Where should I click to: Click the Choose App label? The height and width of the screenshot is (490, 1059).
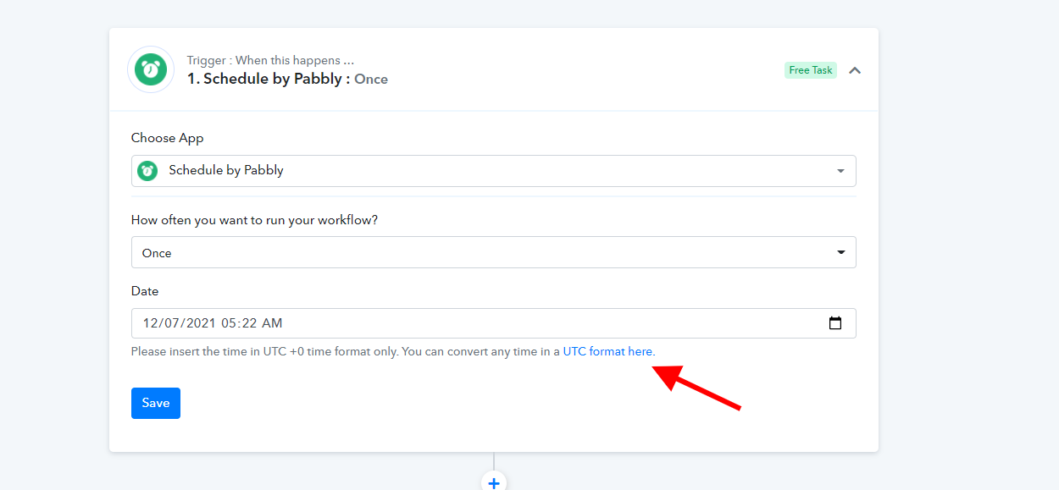coord(168,138)
